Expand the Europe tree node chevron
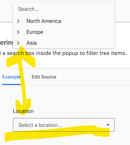 click(18, 32)
